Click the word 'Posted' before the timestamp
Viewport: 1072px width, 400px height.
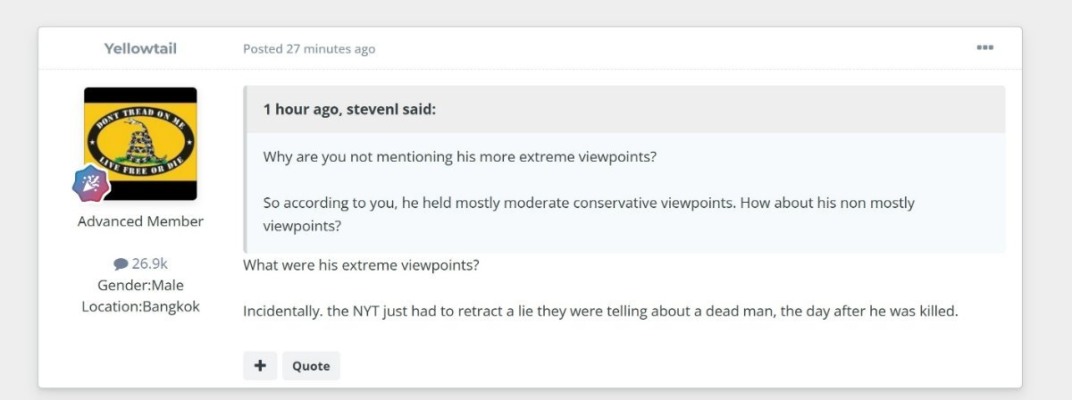[263, 49]
